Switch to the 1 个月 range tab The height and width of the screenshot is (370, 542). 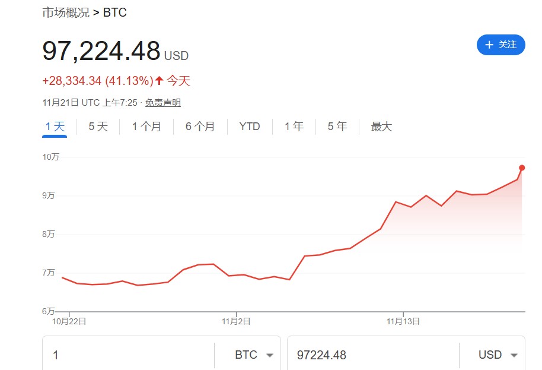click(x=146, y=127)
